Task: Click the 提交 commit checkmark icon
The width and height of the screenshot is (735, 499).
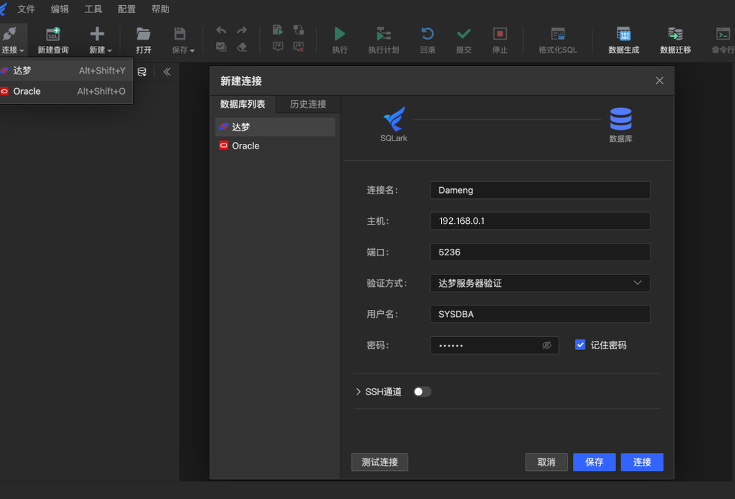Action: (463, 33)
